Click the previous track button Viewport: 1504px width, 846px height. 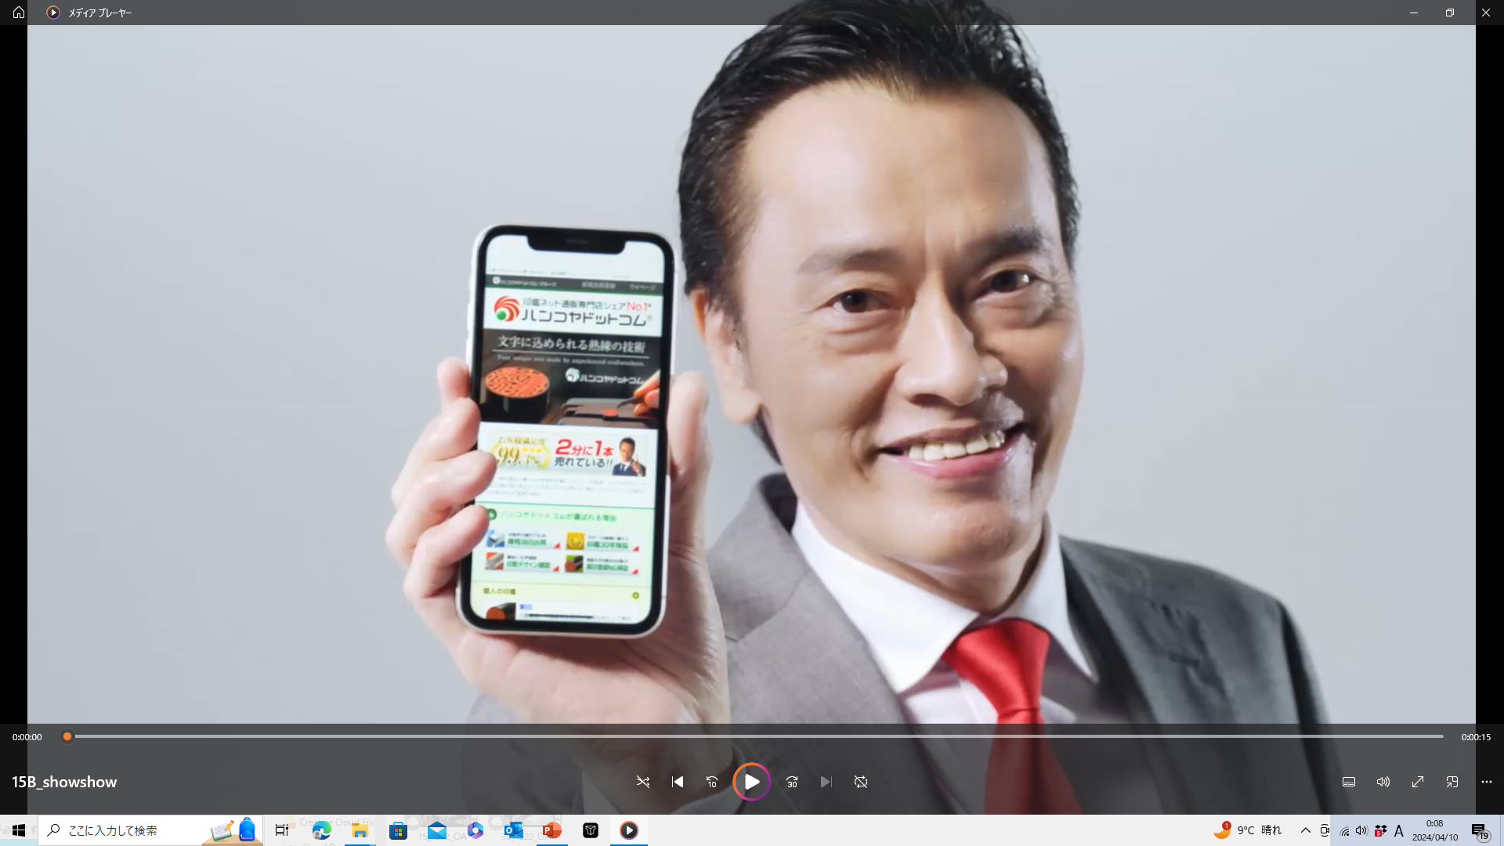(x=678, y=782)
